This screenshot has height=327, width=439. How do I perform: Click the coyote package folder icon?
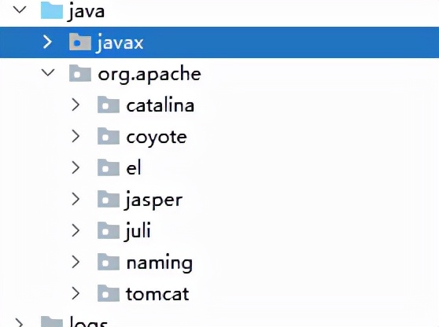(x=109, y=136)
